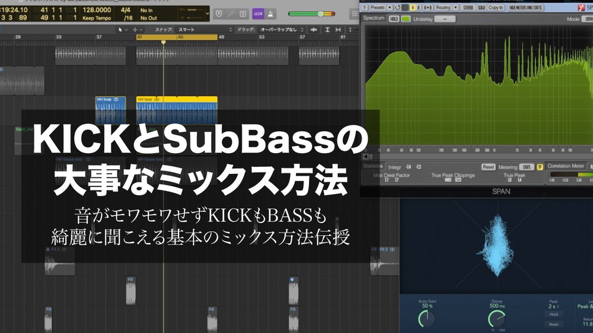Image resolution: width=593 pixels, height=333 pixels.
Task: Click the Peak 2 s value stepper
Action: click(554, 306)
